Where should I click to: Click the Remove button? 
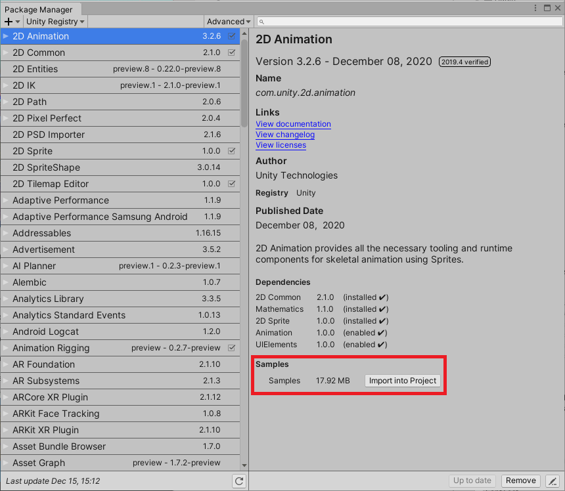(521, 480)
